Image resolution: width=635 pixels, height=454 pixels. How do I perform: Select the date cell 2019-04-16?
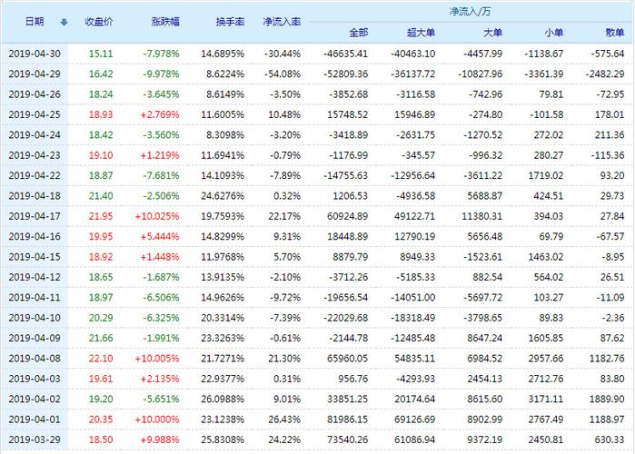click(35, 236)
